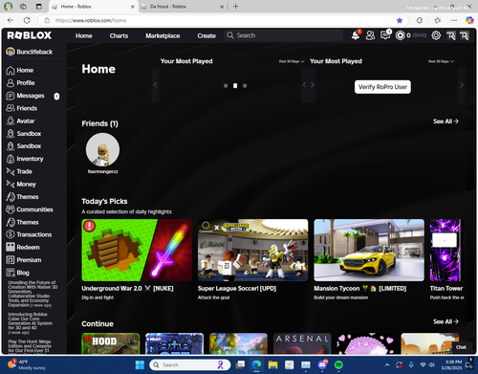The width and height of the screenshot is (478, 374).
Task: Open second Past 30 Days dropdown
Action: [x=441, y=61]
